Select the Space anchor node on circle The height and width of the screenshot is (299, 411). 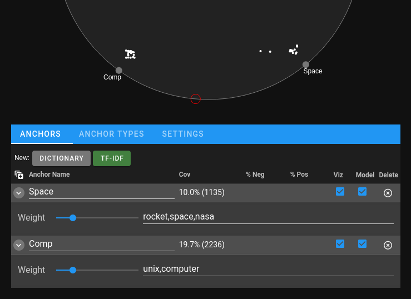(x=306, y=64)
